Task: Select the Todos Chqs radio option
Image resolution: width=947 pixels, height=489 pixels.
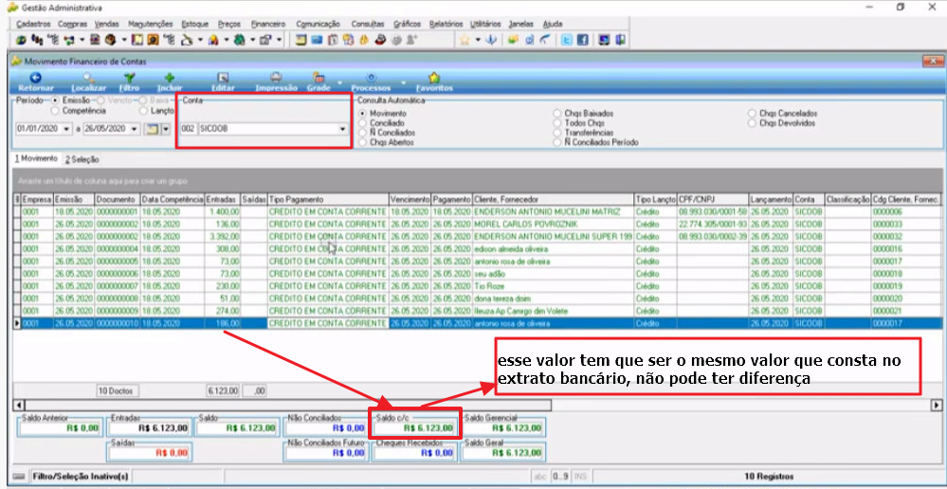Action: [x=556, y=122]
